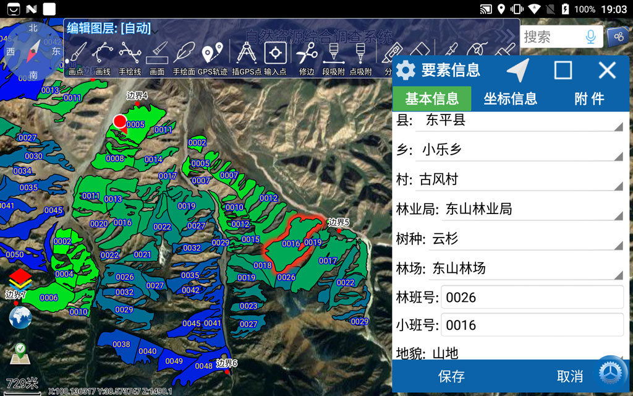The height and width of the screenshot is (396, 633).
Task: Toggle the 点吸附 point snapping tool
Action: [x=361, y=58]
